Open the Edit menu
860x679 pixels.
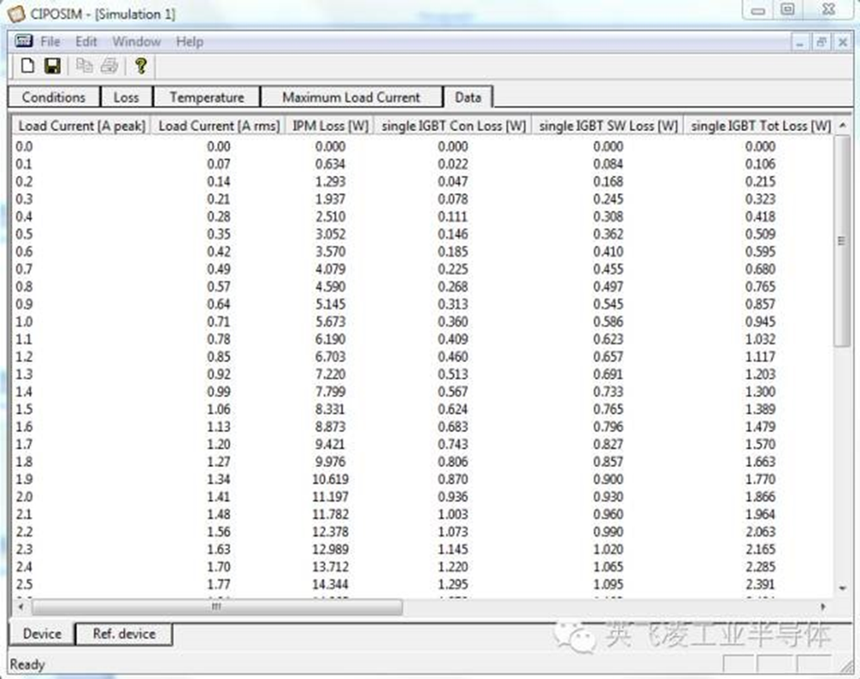(86, 41)
